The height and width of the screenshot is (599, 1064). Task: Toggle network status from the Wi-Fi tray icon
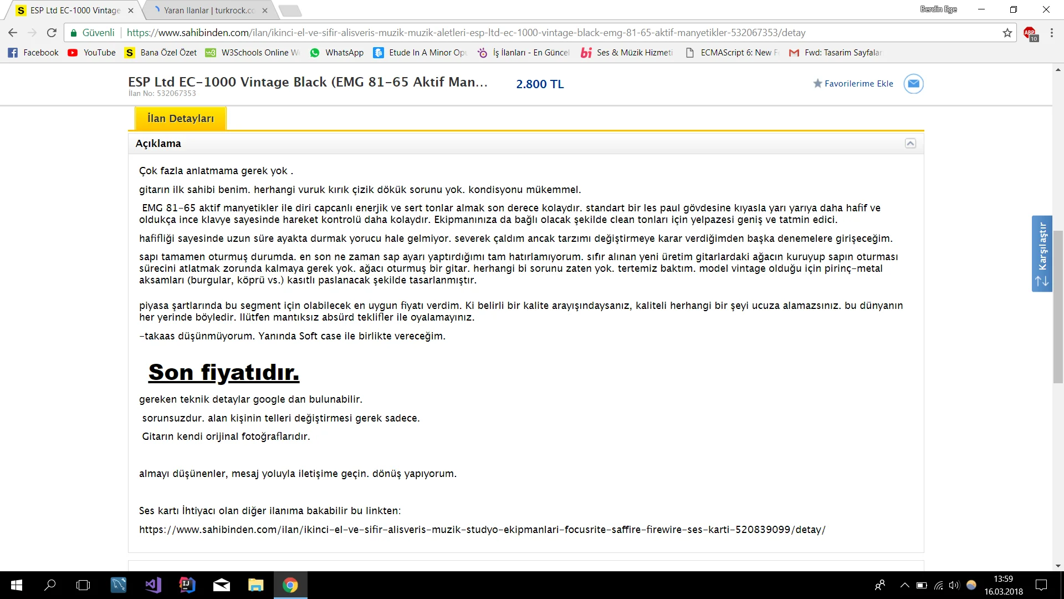tap(938, 585)
